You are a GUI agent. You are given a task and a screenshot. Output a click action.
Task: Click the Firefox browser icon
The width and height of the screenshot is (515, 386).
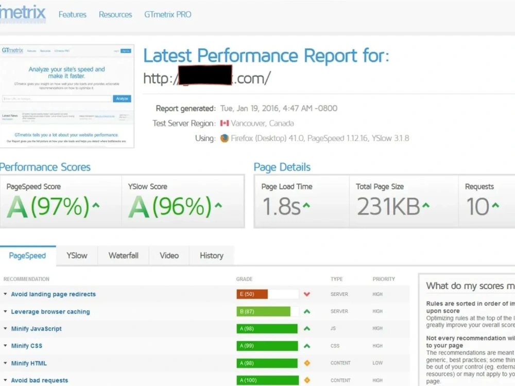tap(225, 138)
